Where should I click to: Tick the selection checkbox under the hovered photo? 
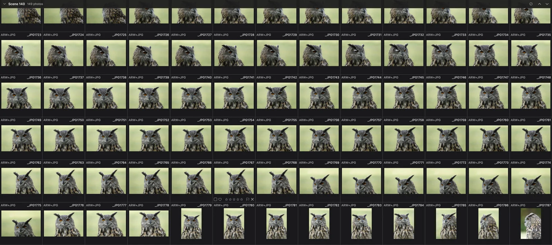(215, 199)
